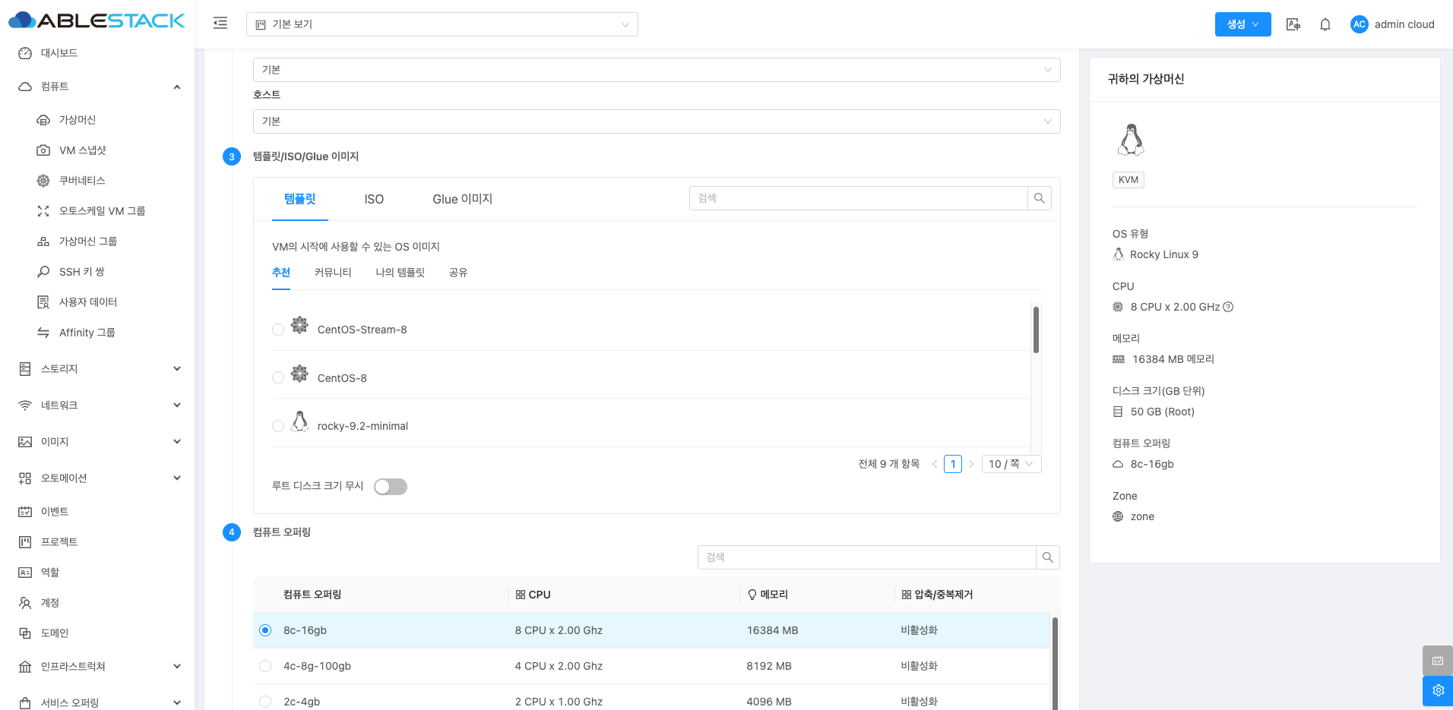The image size is (1453, 710).
Task: Click the CPU help question mark icon
Action: click(x=1228, y=307)
